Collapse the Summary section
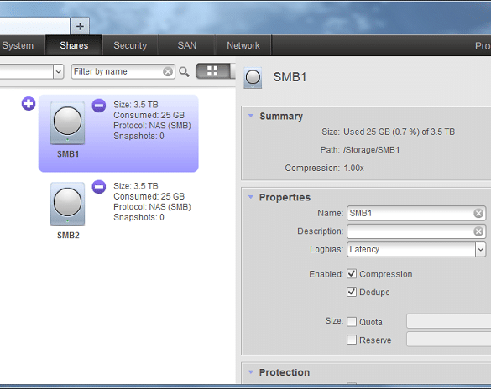The image size is (491, 389). click(251, 116)
